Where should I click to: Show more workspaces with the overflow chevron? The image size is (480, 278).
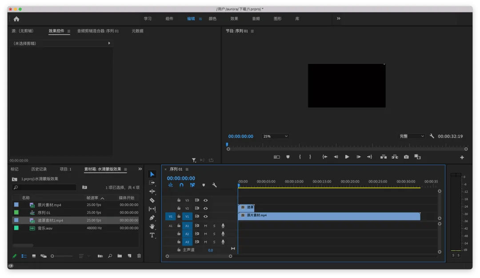pos(339,18)
